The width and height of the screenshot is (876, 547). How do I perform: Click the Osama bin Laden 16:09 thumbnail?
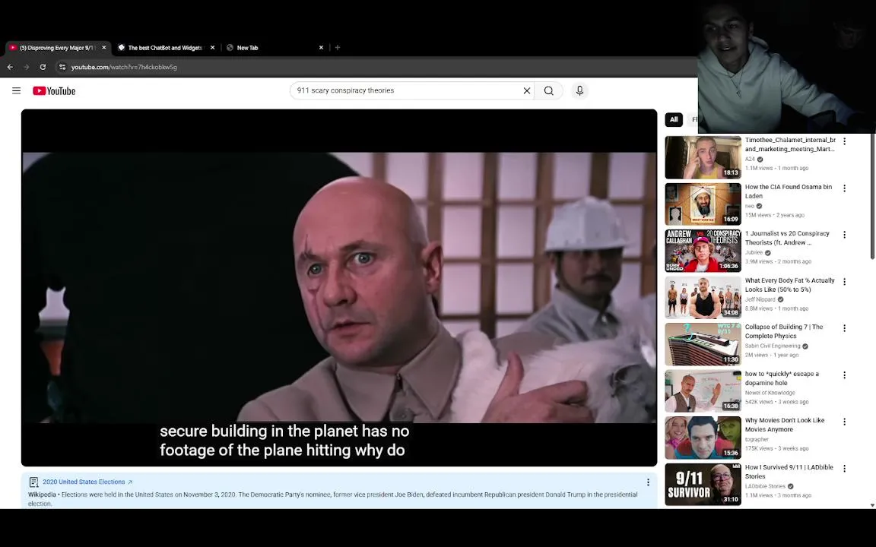pyautogui.click(x=703, y=204)
